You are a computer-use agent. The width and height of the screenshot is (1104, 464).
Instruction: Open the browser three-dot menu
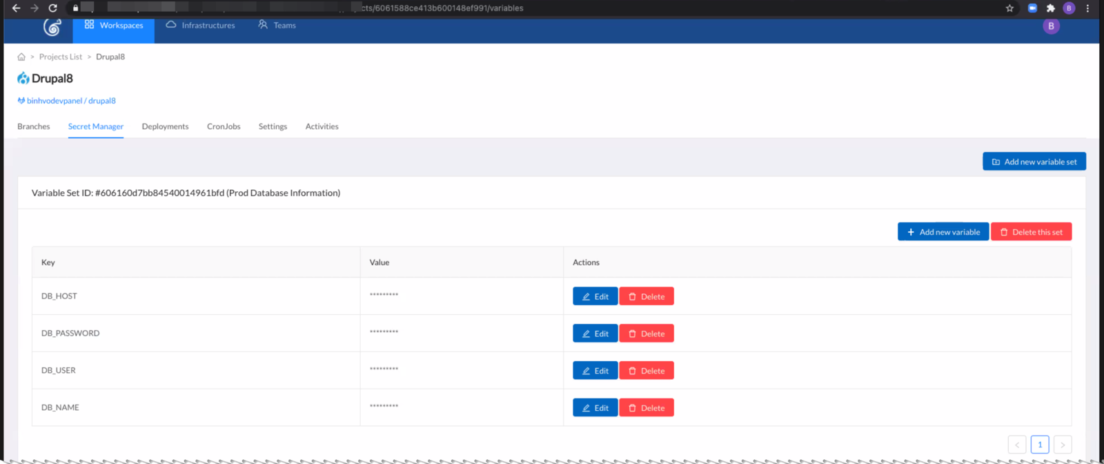pyautogui.click(x=1087, y=8)
